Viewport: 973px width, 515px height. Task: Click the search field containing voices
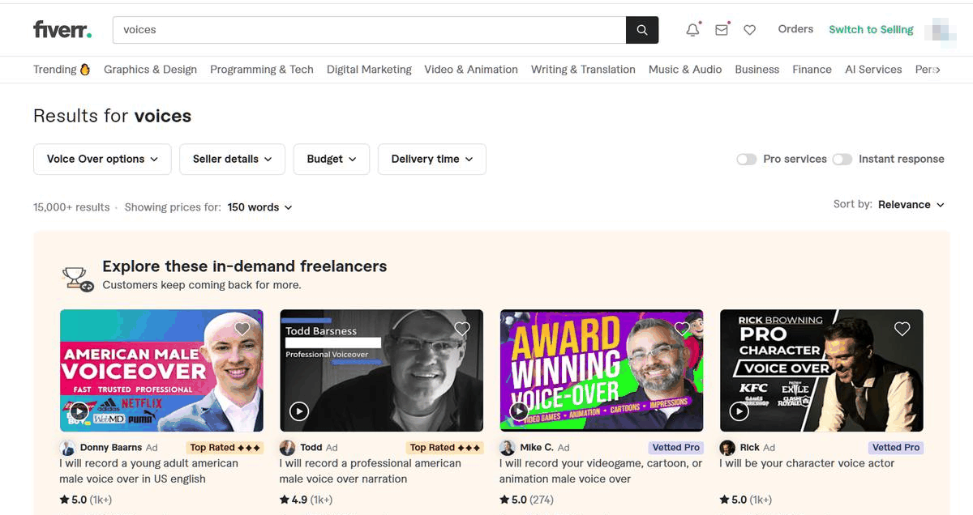click(370, 30)
